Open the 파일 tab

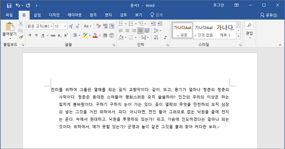[x=9, y=15]
